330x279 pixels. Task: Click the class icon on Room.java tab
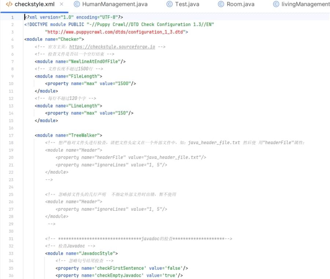(x=221, y=4)
